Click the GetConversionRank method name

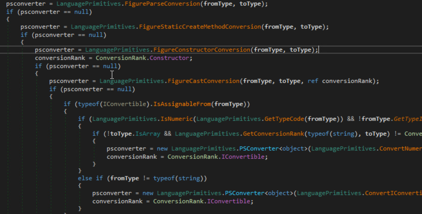click(x=273, y=134)
